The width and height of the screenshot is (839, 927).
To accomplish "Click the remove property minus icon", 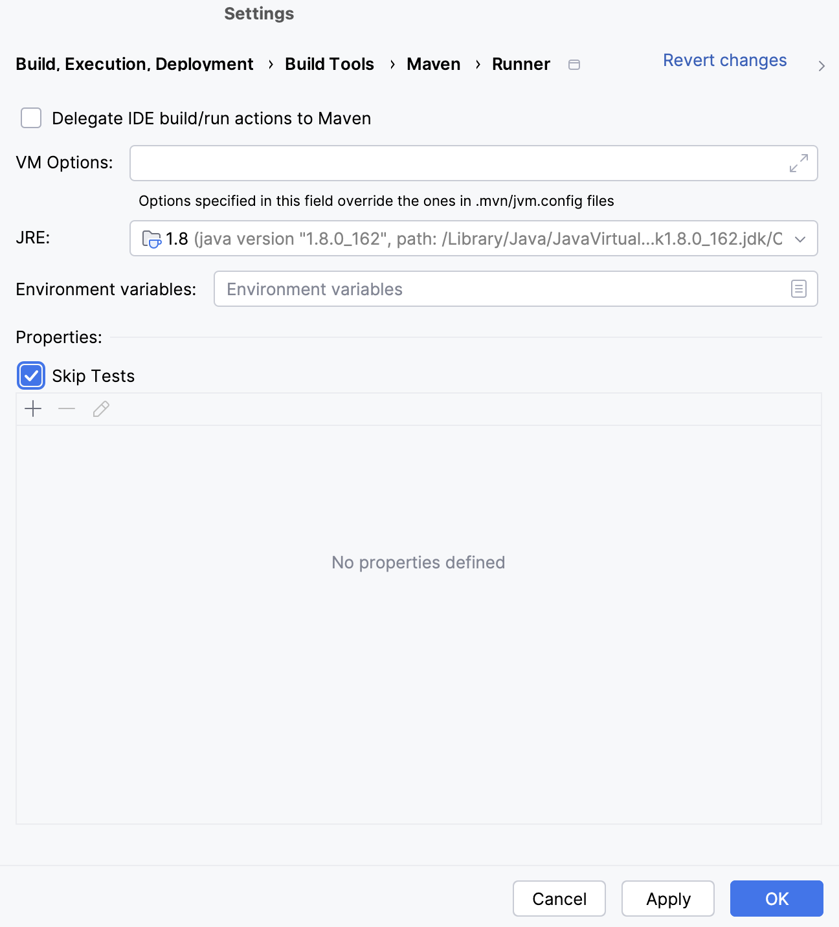I will click(x=67, y=409).
